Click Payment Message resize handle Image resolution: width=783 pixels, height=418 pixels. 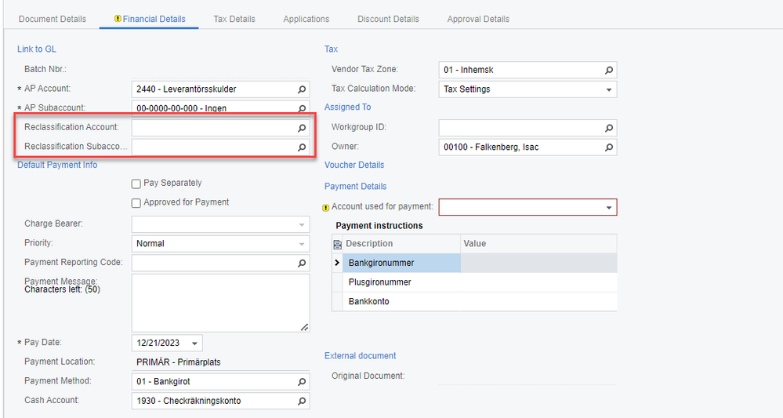click(x=305, y=327)
